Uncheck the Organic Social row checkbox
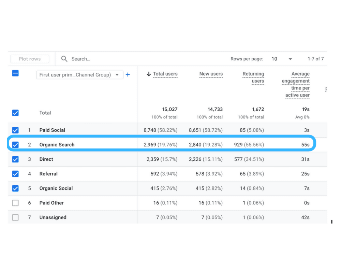The image size is (341, 273). pyautogui.click(x=15, y=188)
